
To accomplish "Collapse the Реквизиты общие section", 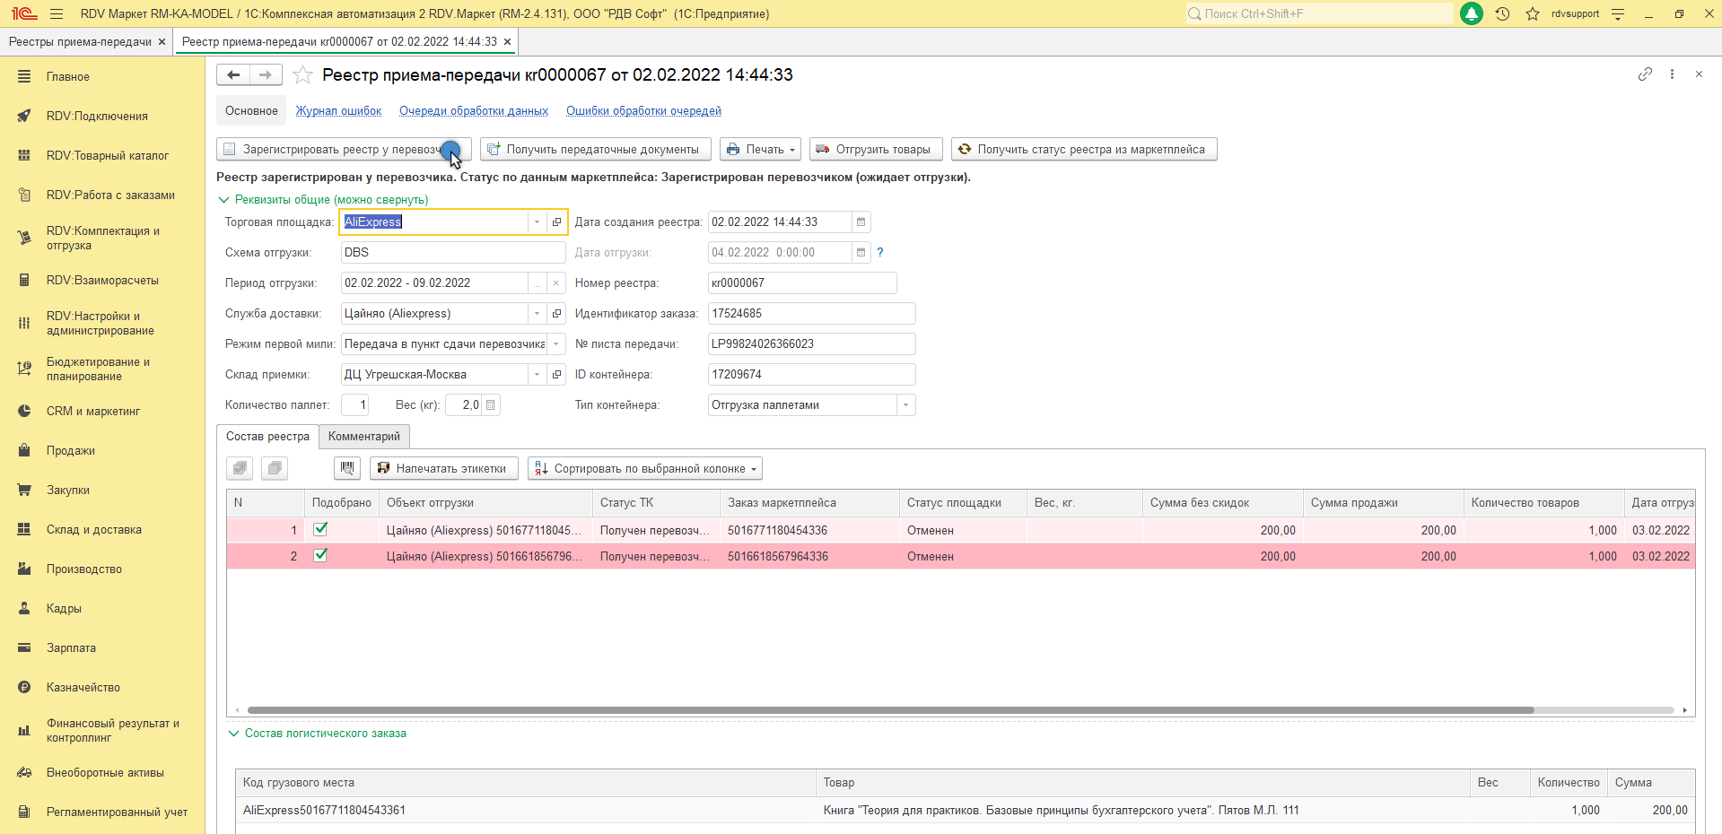I will [x=223, y=200].
